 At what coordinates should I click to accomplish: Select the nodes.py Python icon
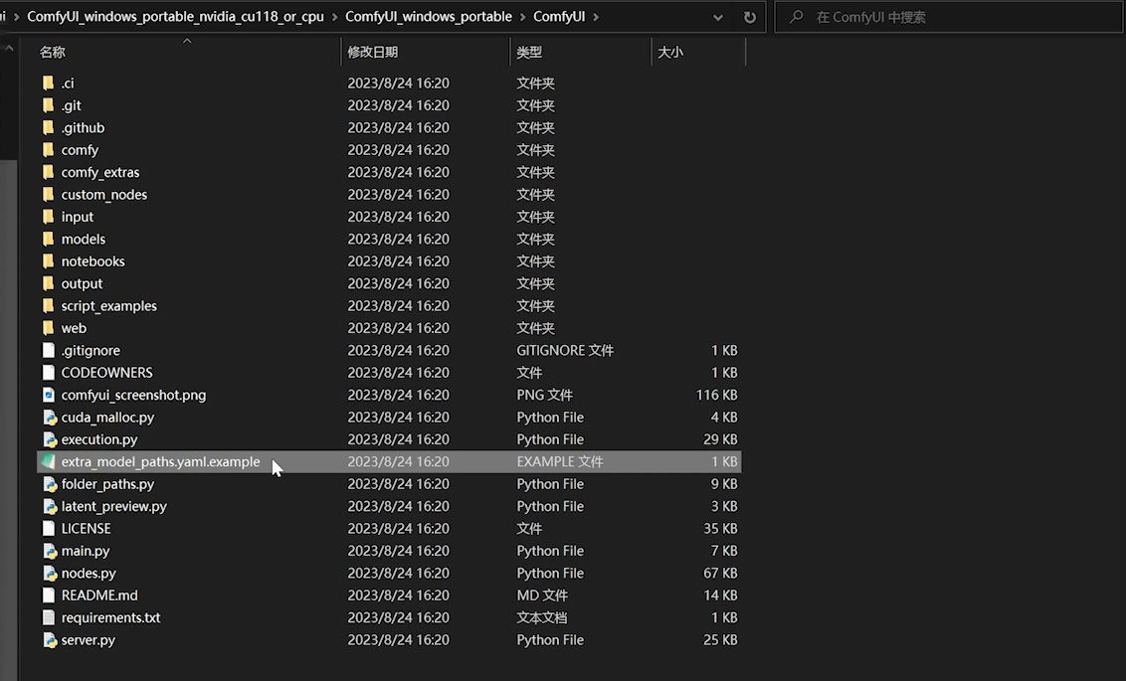[49, 573]
